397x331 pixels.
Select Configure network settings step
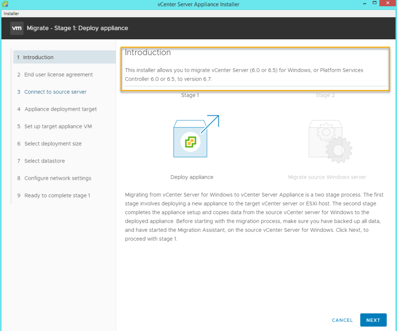click(x=58, y=178)
